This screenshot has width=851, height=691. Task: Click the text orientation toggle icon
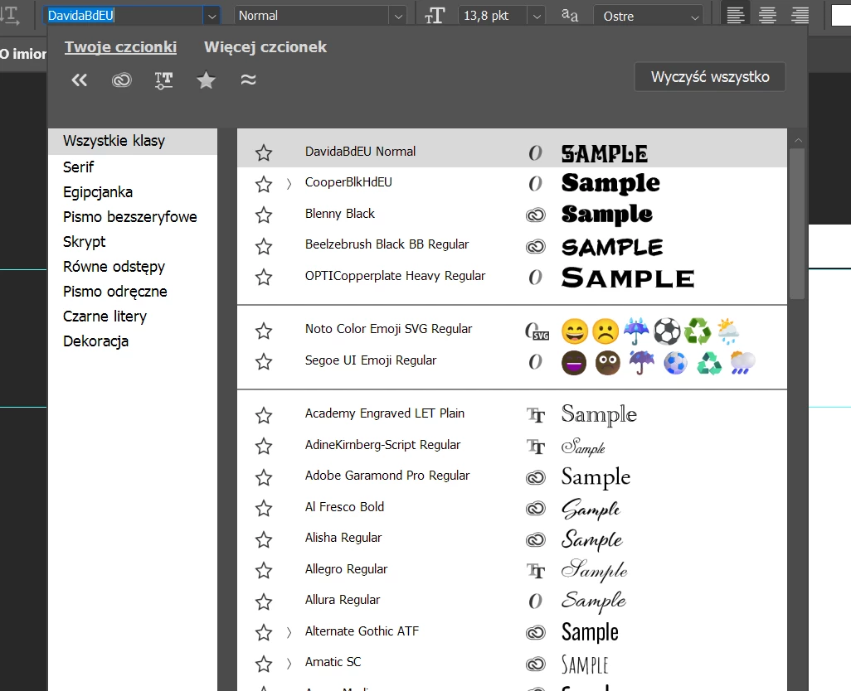click(10, 15)
